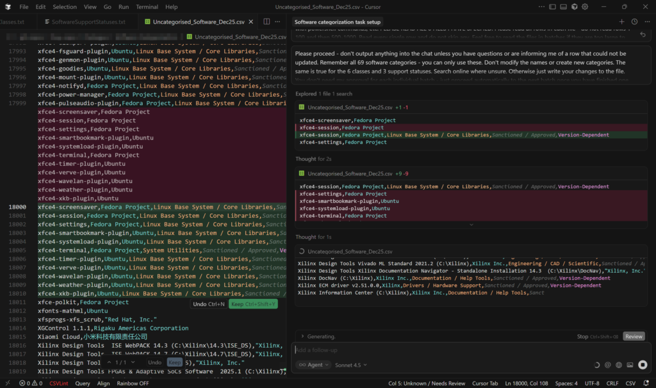Open chat history clock icon
The image size is (656, 388).
point(634,22)
